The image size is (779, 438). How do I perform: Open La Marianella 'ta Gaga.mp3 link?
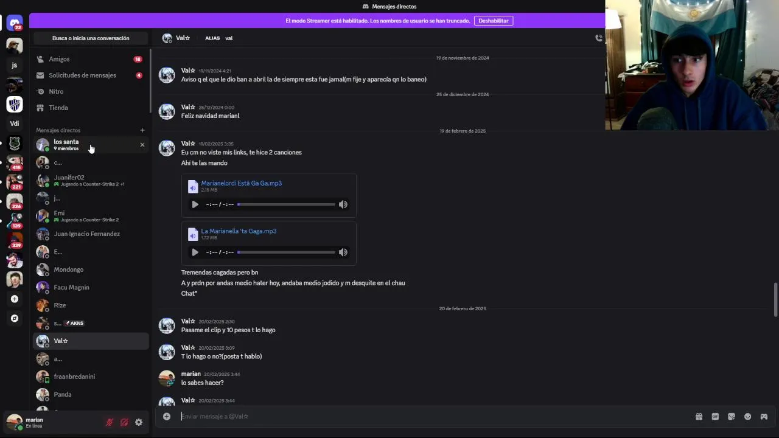click(239, 231)
